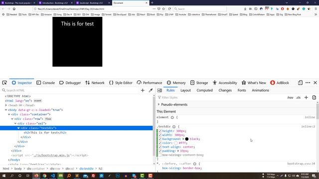The width and height of the screenshot is (319, 179).
Task: Collapse the div xxl node
Action: 15,123
